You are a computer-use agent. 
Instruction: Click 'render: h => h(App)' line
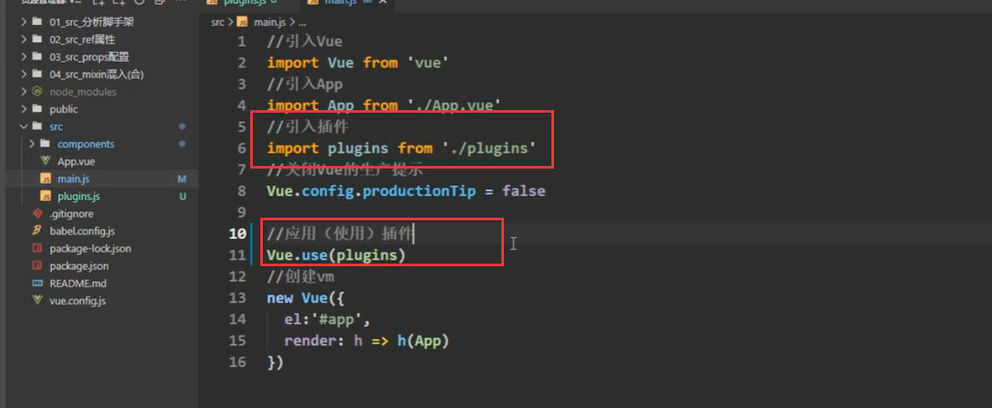(366, 341)
